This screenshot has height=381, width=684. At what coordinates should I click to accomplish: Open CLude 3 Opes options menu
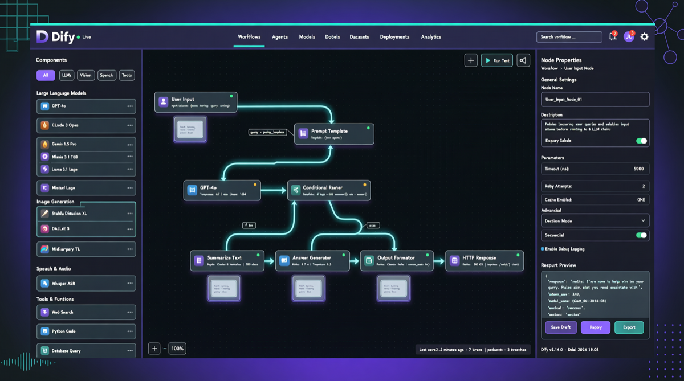click(130, 125)
